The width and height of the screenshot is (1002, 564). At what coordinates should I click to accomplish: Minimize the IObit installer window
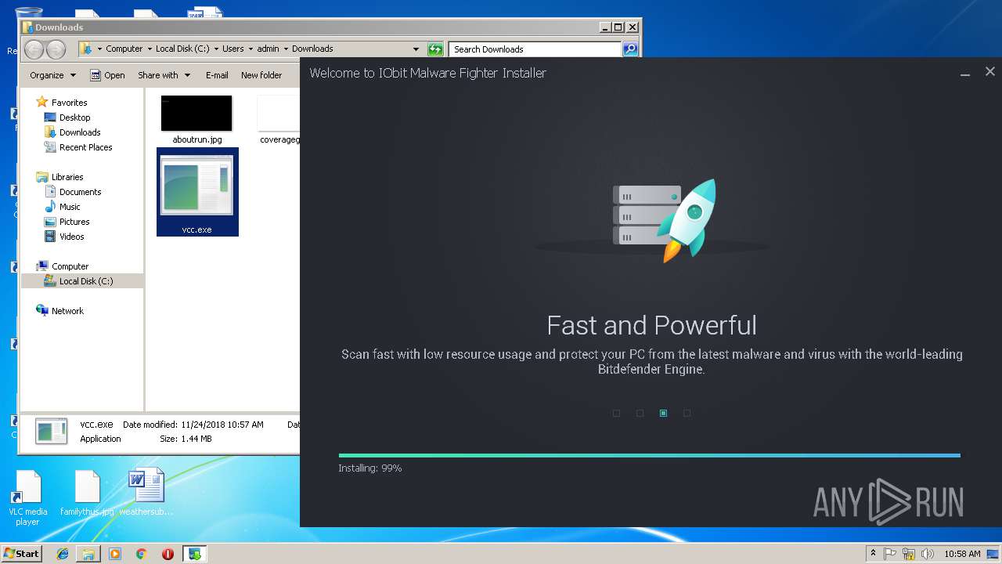point(966,73)
